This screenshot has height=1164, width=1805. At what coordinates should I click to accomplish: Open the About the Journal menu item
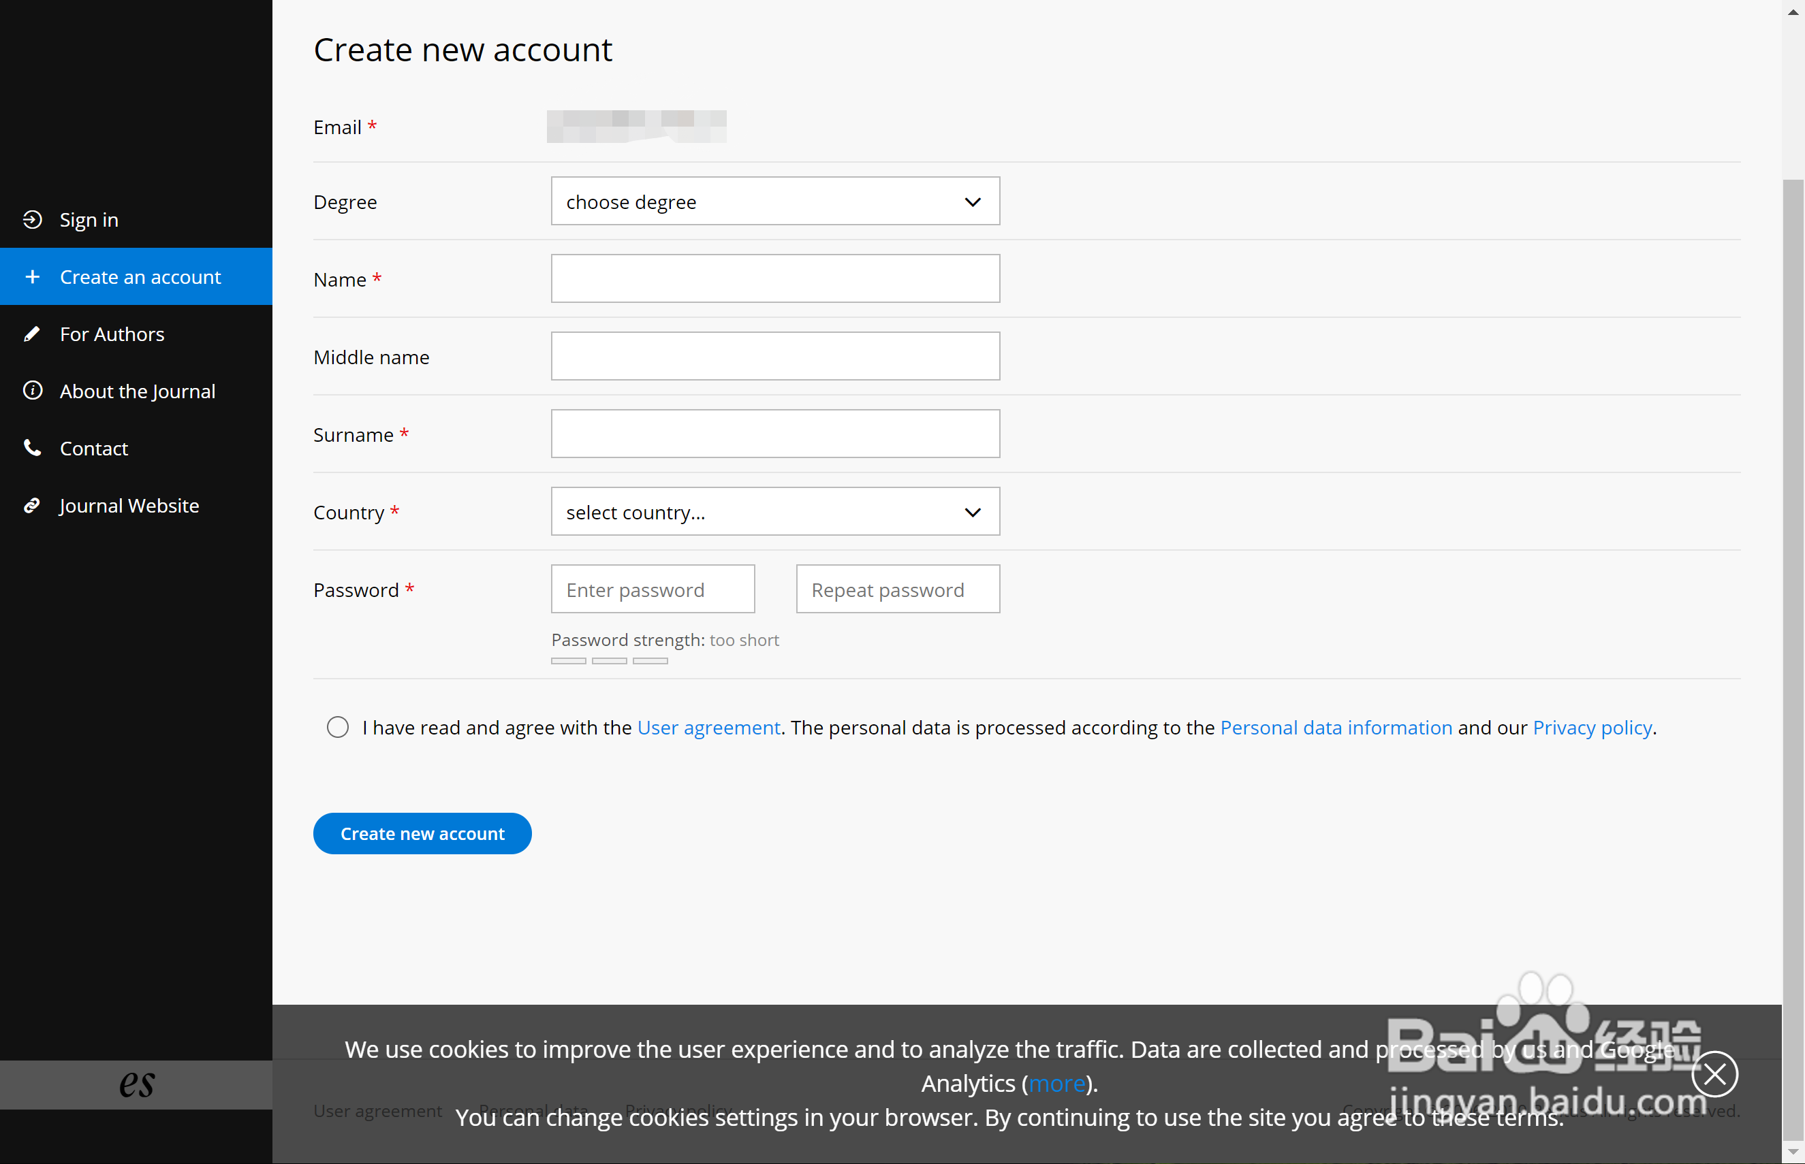coord(138,391)
